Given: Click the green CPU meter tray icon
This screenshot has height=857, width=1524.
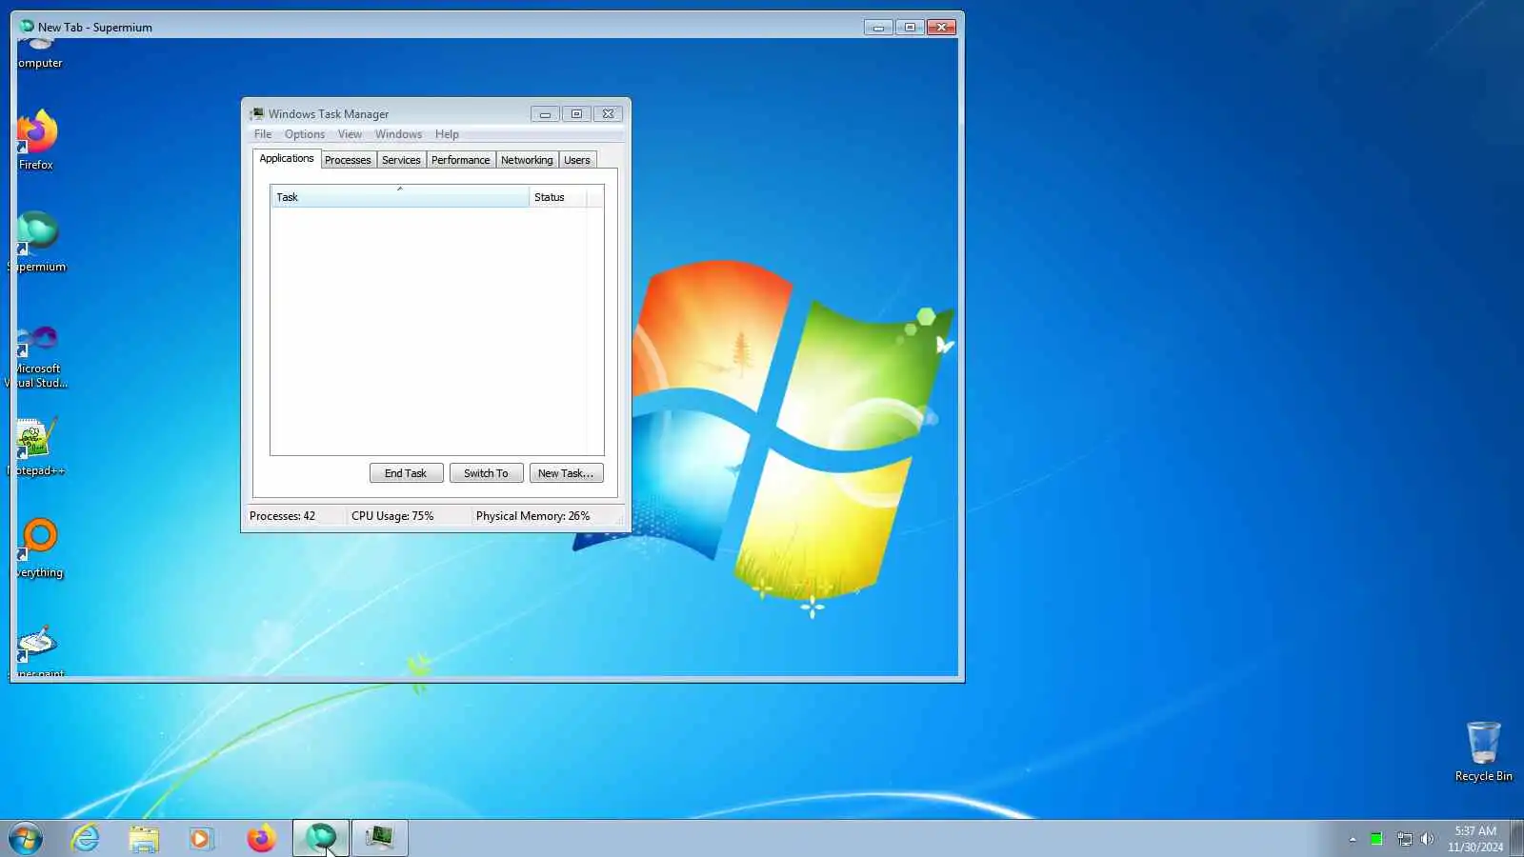Looking at the screenshot, I should (1376, 839).
